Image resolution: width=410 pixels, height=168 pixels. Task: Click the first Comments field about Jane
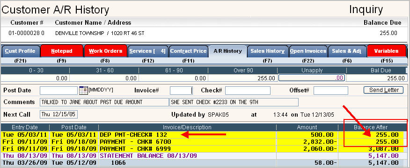tap(104, 102)
